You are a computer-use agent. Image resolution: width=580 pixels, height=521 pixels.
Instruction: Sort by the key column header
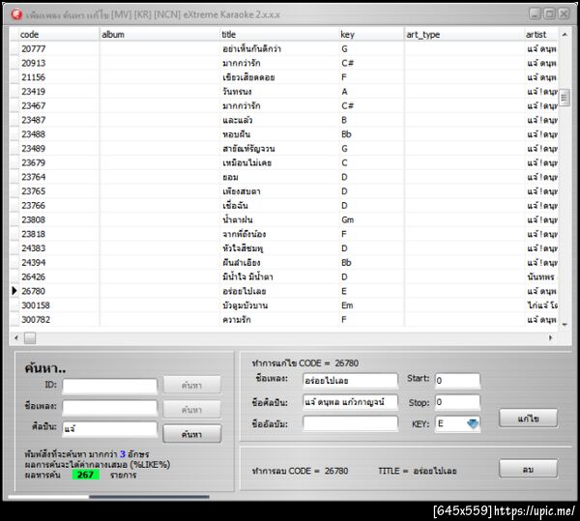click(x=372, y=35)
